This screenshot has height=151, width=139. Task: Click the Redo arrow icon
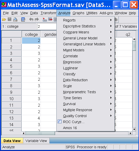click(x=37, y=19)
